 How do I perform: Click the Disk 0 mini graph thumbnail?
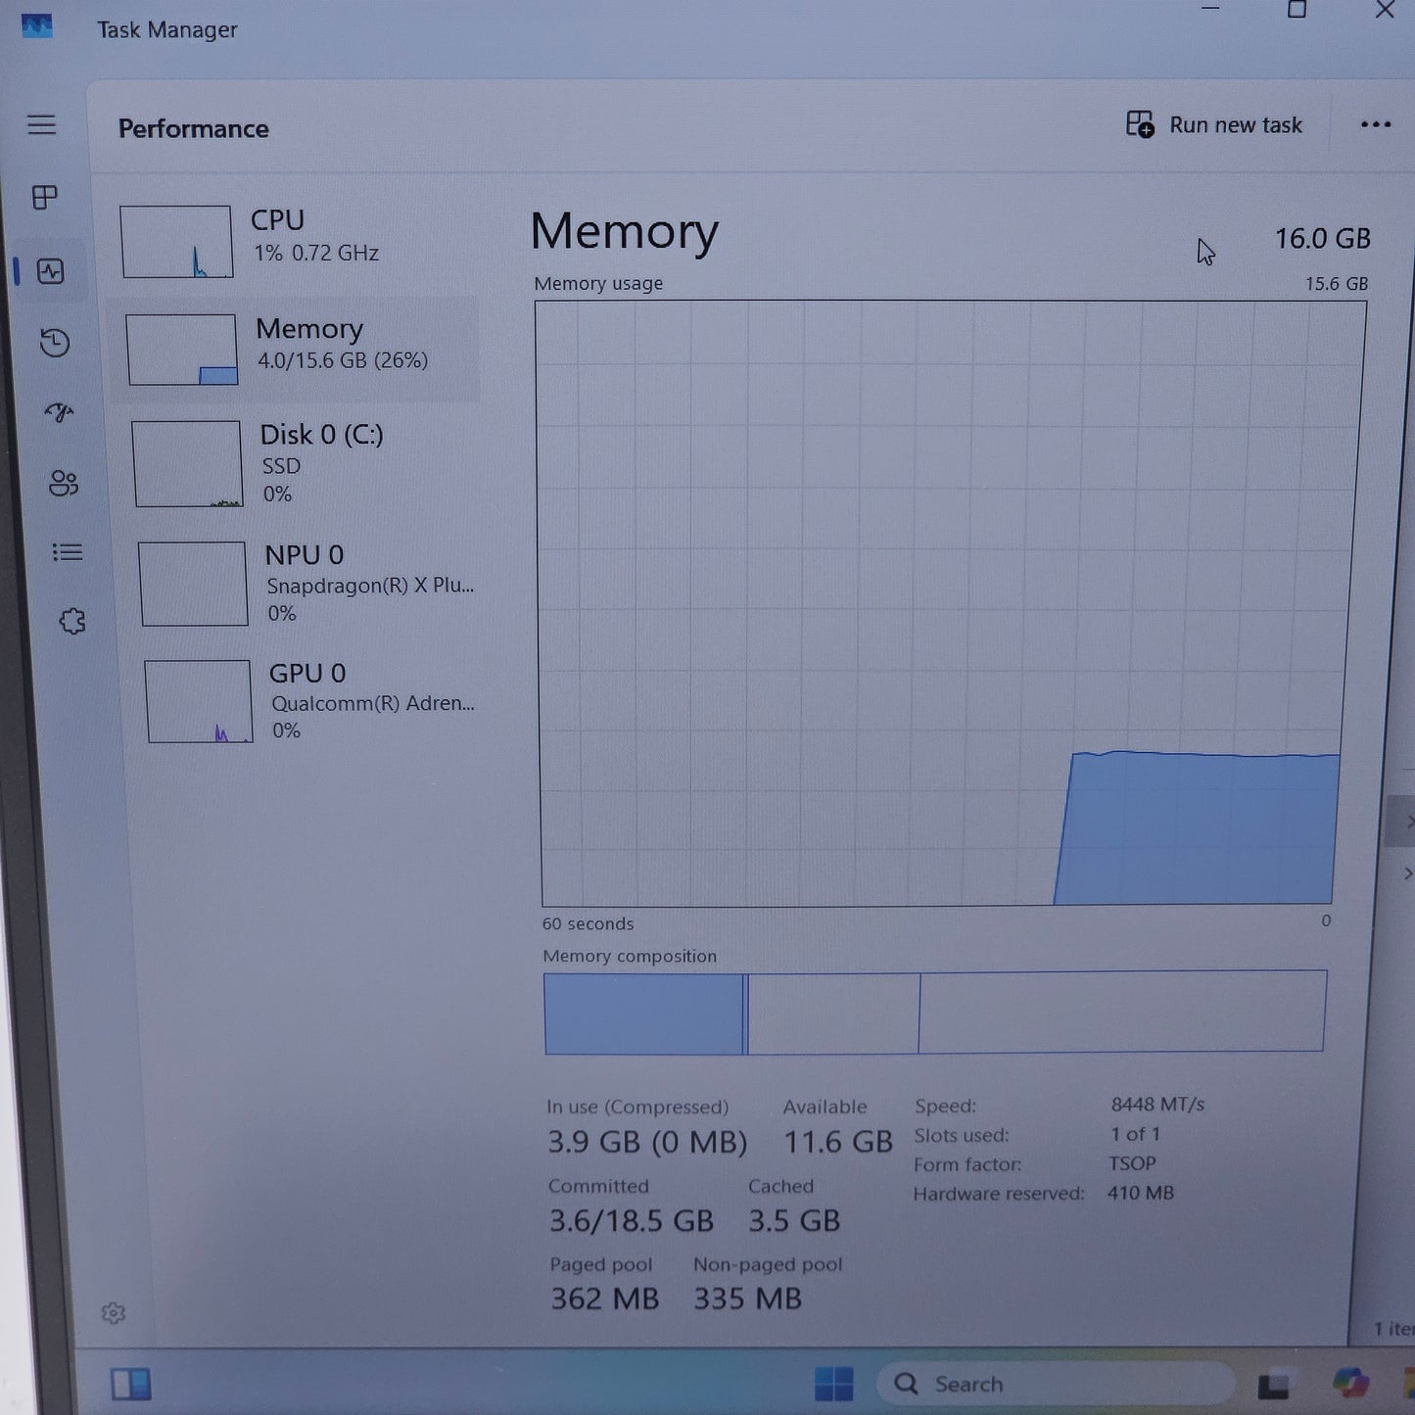point(188,464)
